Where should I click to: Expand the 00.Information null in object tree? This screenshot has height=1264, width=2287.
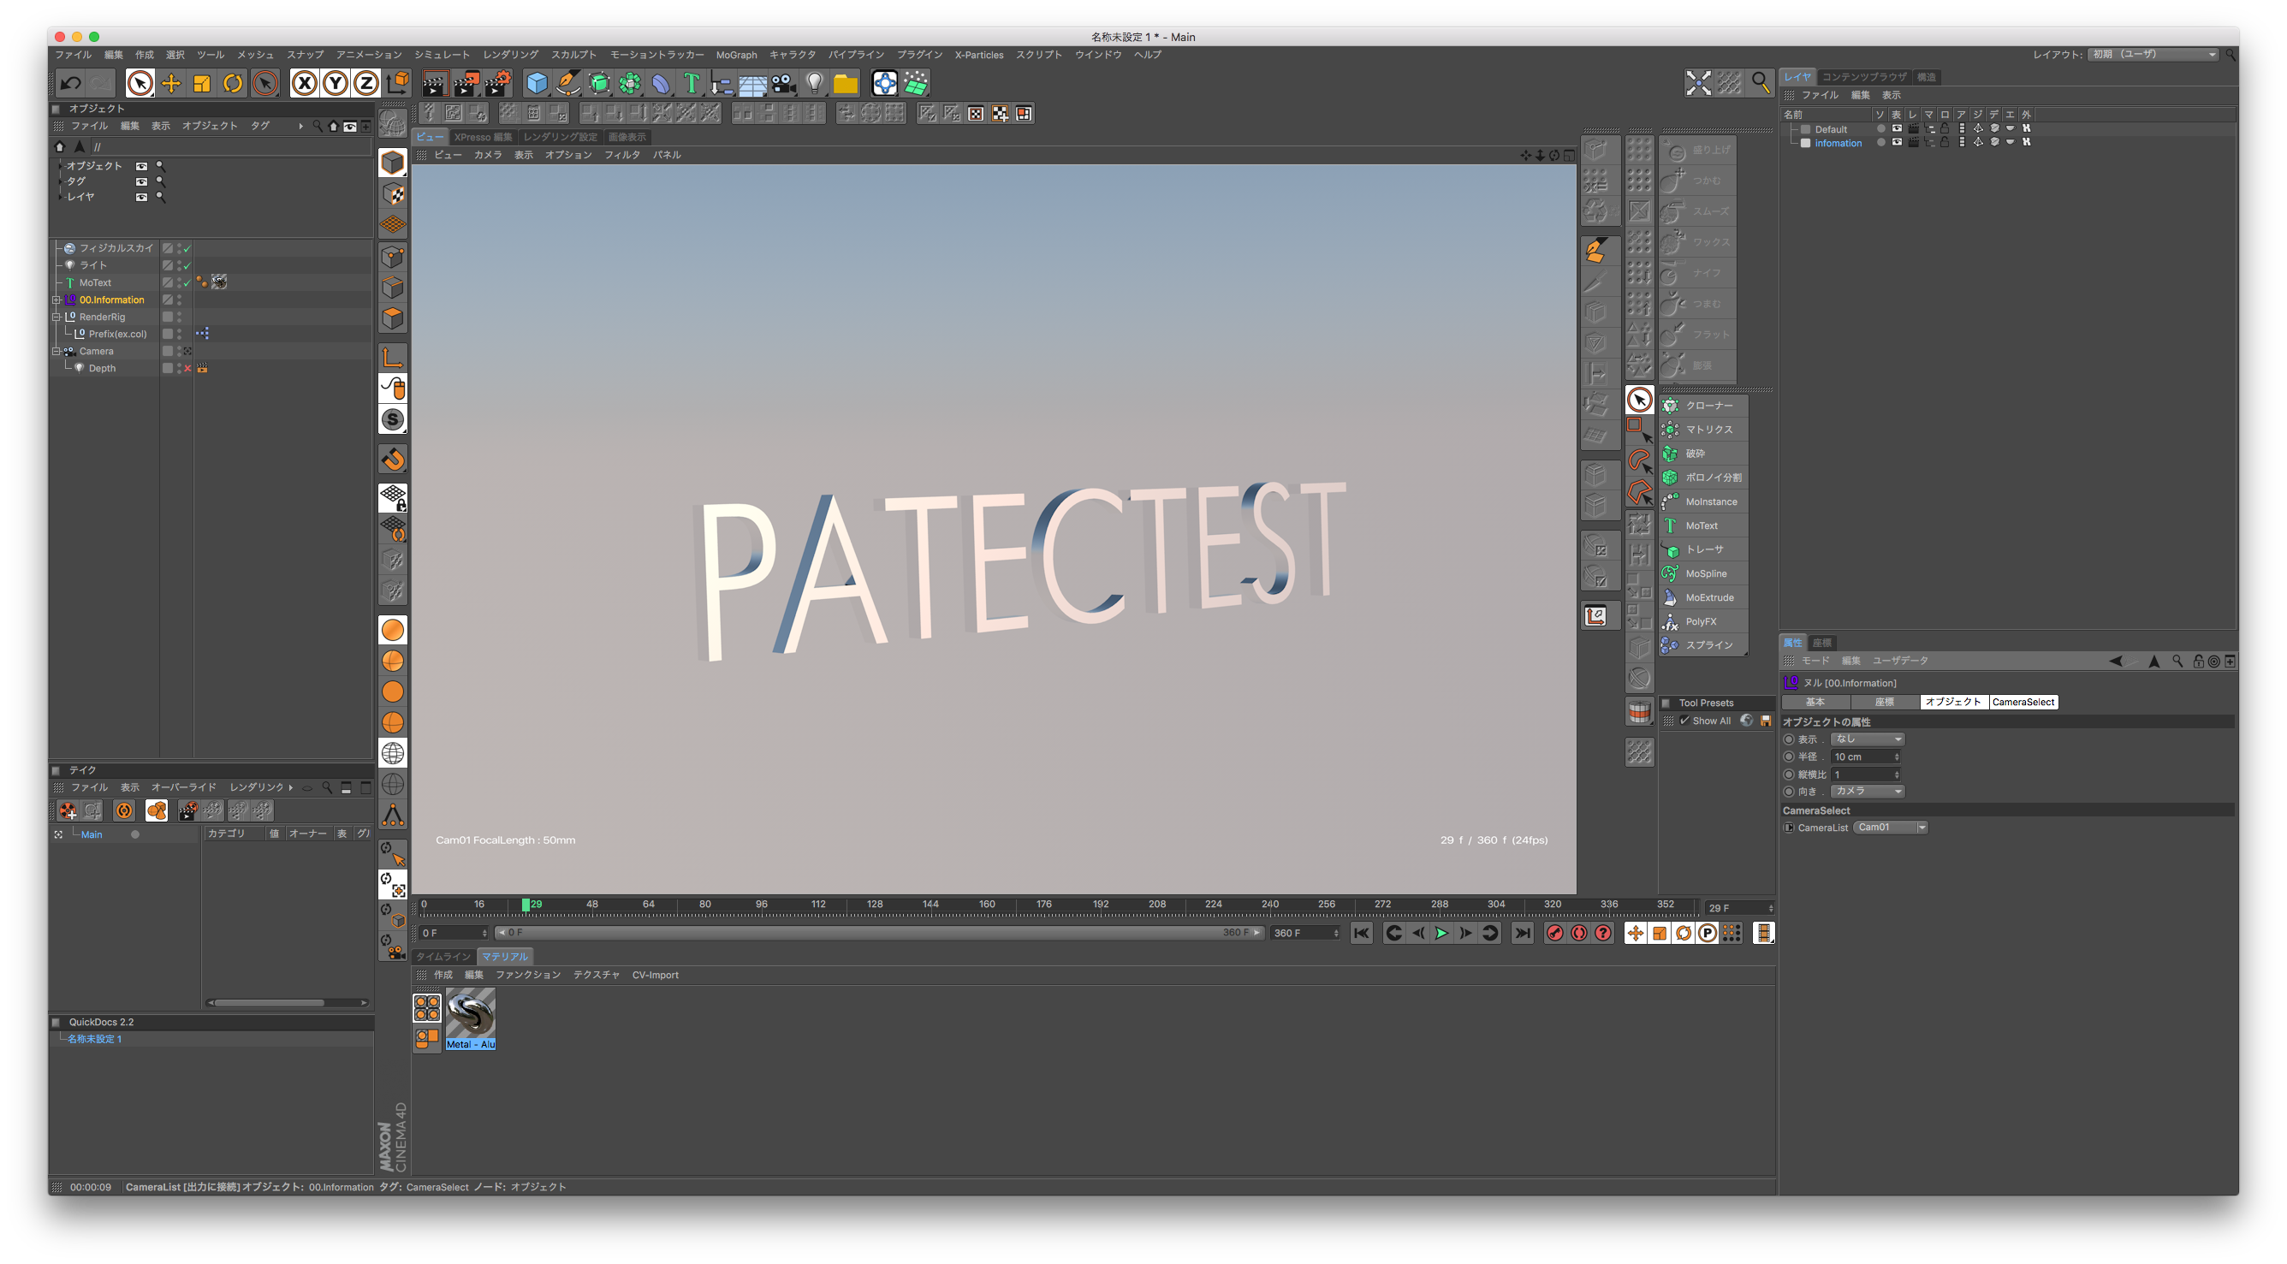[x=56, y=300]
